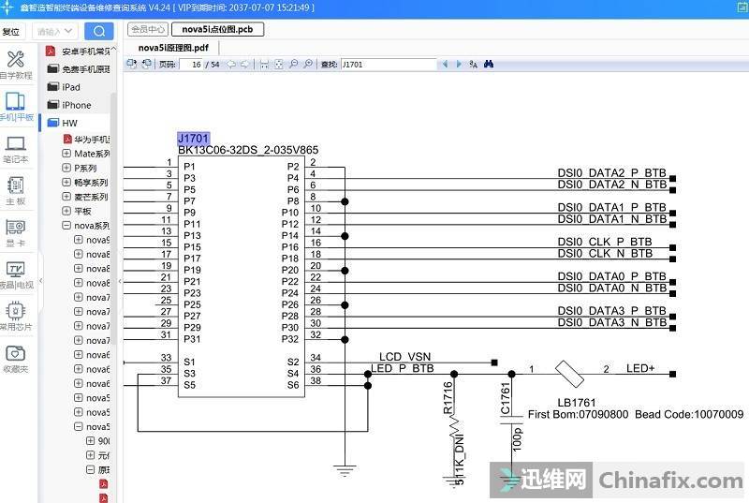Select the 显卡 graphics card icon

coord(15,231)
